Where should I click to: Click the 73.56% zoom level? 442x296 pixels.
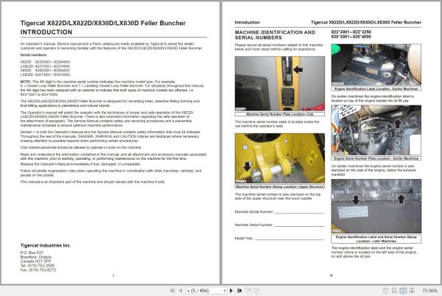(x=430, y=291)
